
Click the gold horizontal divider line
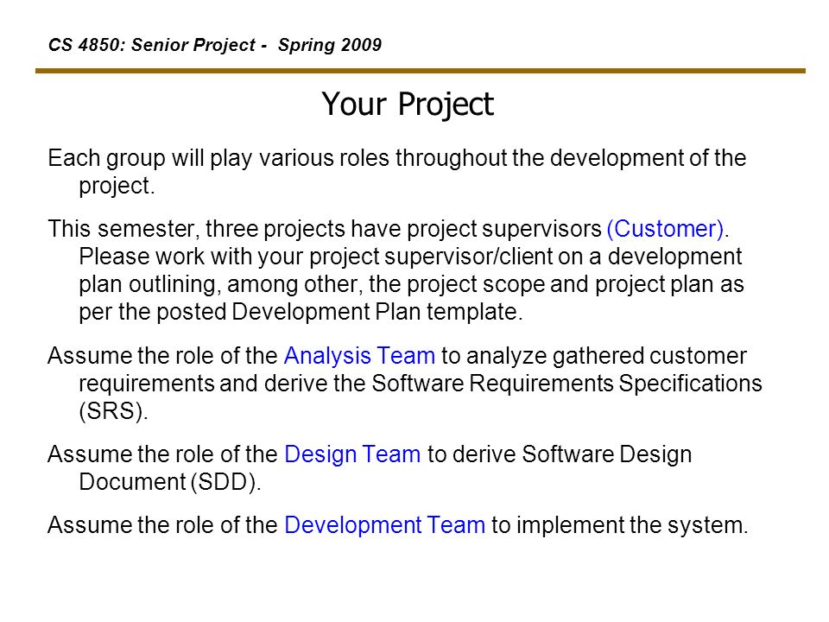421,70
